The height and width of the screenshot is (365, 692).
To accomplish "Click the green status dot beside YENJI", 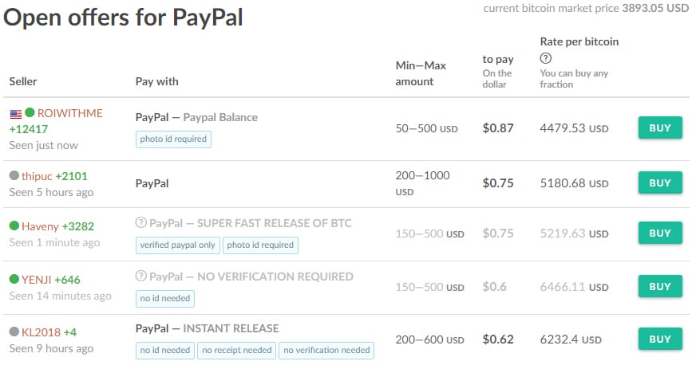I will pyautogui.click(x=14, y=280).
